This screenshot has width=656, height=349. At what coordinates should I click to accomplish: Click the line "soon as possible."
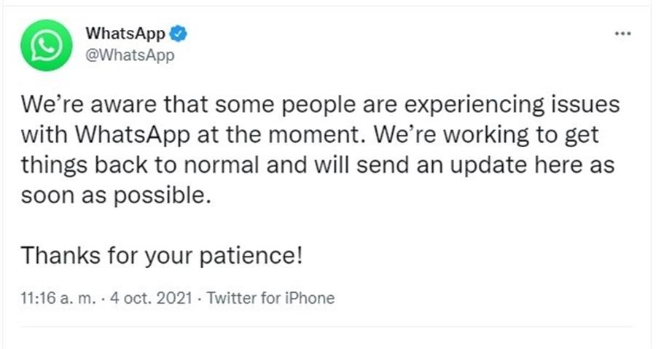(x=116, y=195)
